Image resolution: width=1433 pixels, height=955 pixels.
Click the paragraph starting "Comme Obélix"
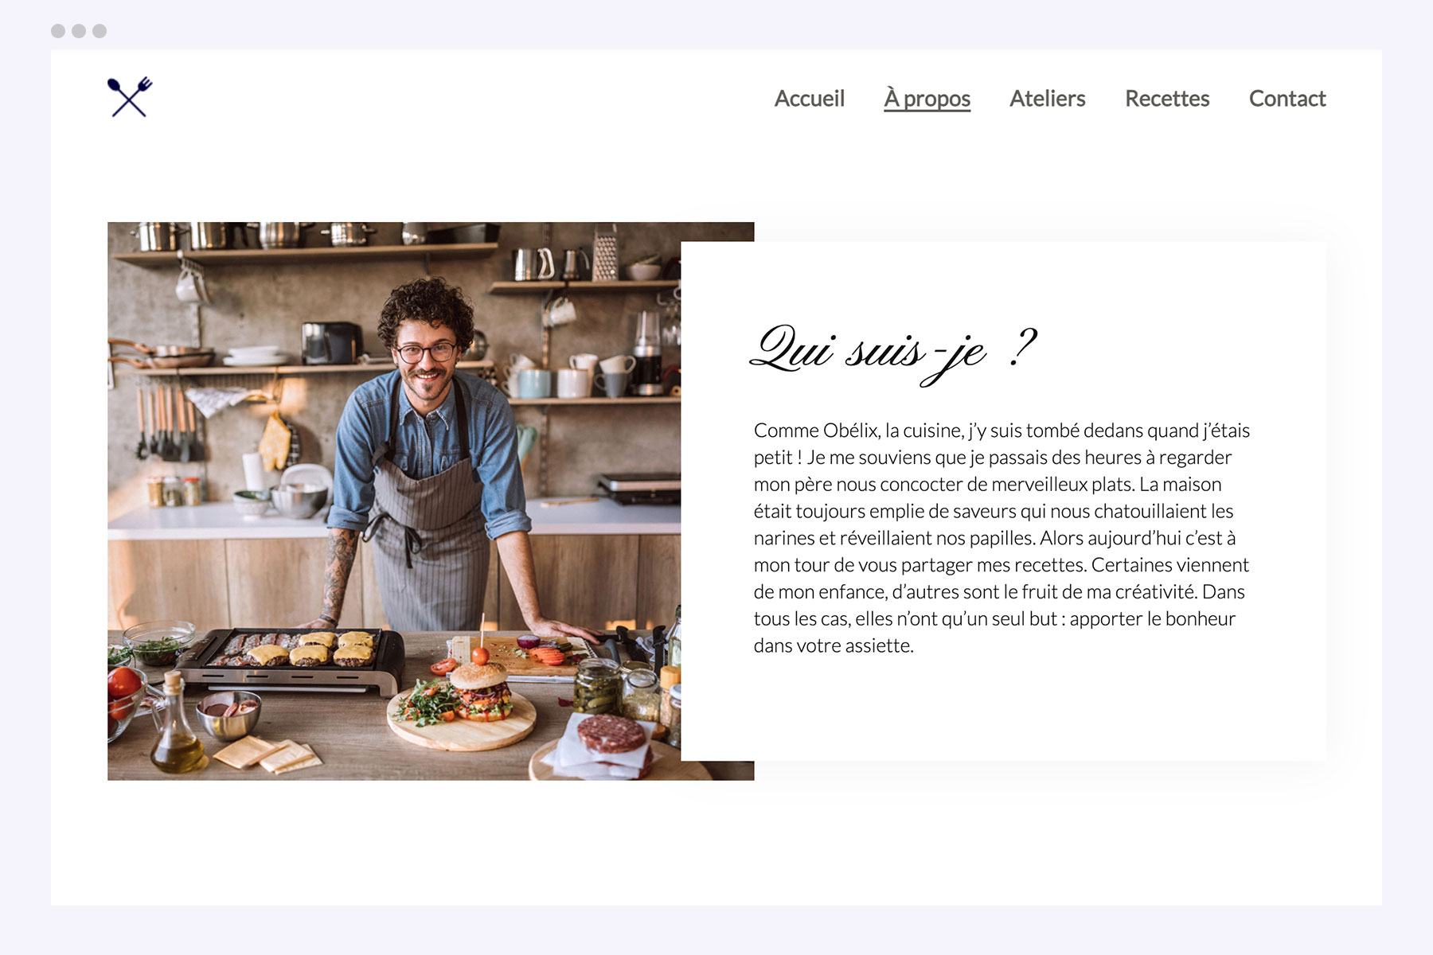pos(1002,538)
